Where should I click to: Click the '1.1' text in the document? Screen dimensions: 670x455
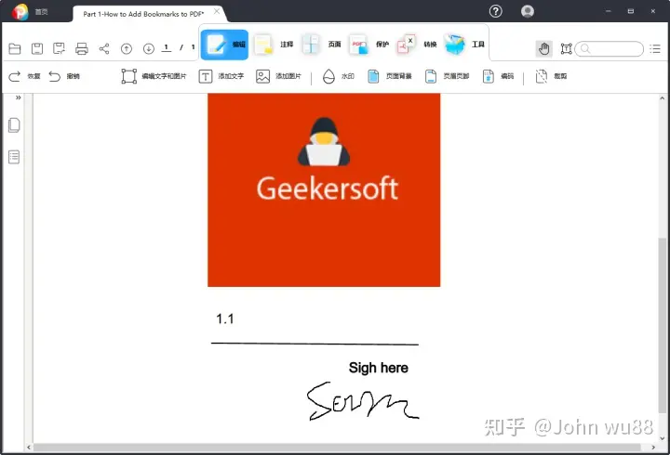point(225,318)
